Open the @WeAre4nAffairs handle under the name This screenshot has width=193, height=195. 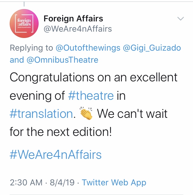[x=78, y=29]
